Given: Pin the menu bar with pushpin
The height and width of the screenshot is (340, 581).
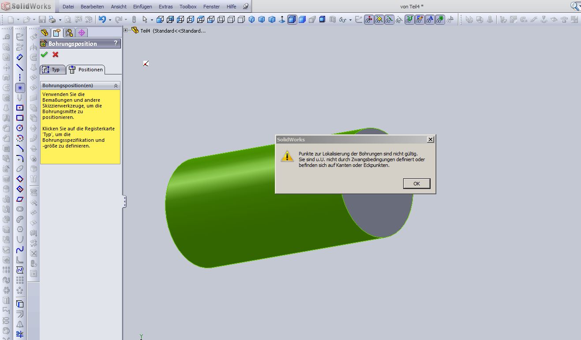Looking at the screenshot, I should coord(246,7).
